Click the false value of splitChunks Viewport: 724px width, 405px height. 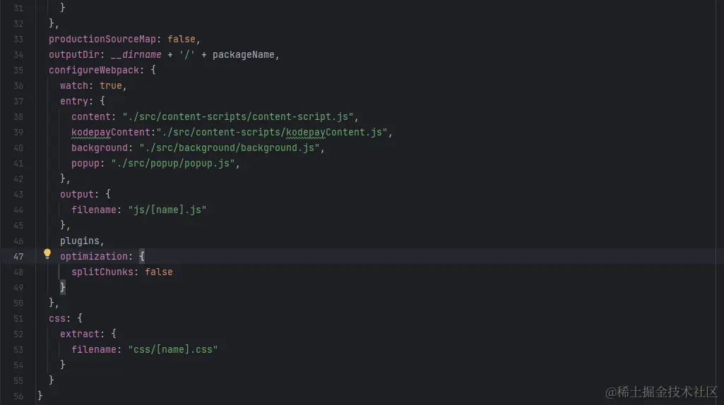click(x=158, y=272)
